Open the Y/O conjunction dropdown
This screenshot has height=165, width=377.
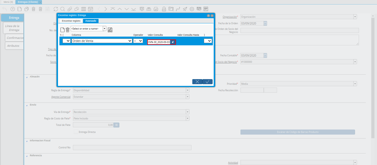pos(67,41)
